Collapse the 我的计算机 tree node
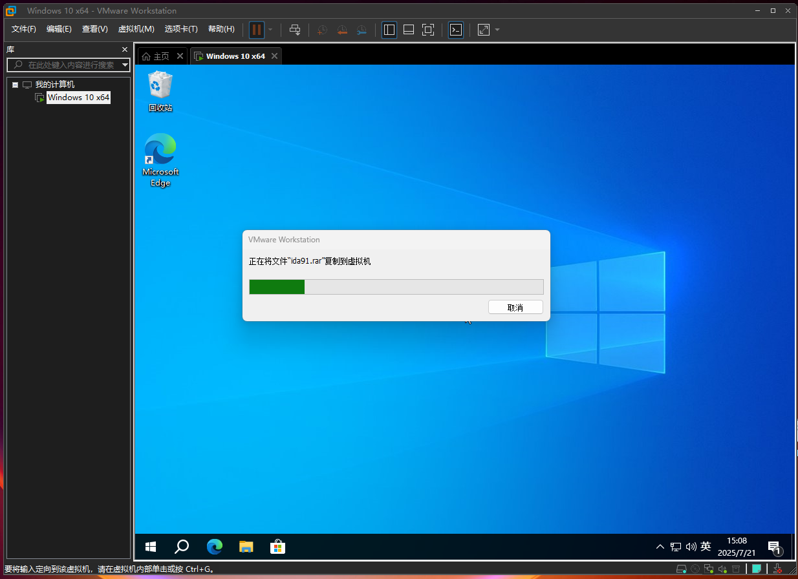This screenshot has height=579, width=798. (15, 85)
